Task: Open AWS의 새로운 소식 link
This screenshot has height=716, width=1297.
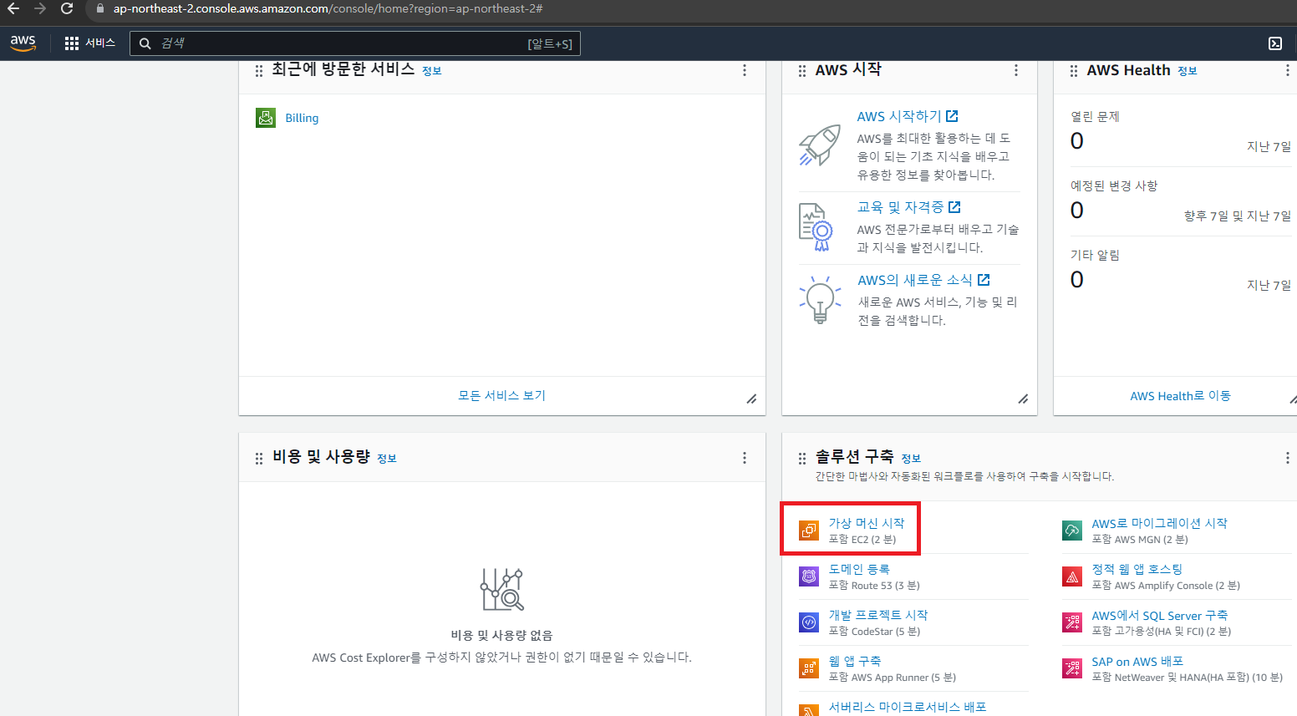Action: (x=923, y=280)
